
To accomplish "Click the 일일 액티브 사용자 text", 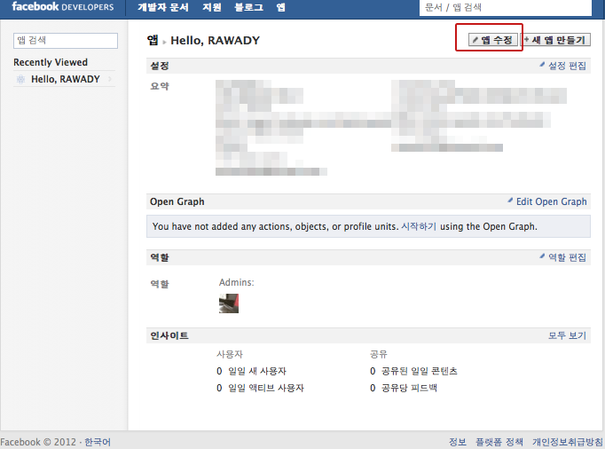I will (266, 388).
